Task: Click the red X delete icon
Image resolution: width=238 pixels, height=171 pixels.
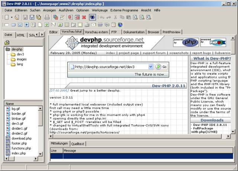Action: [x=84, y=17]
